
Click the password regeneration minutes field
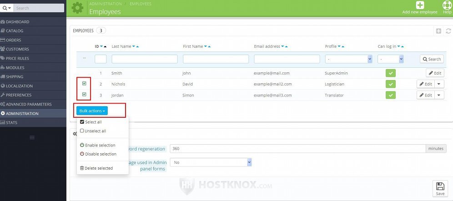pos(297,149)
